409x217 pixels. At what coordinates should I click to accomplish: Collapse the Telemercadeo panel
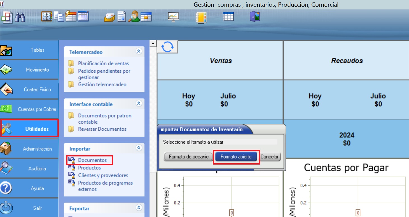coord(139,51)
